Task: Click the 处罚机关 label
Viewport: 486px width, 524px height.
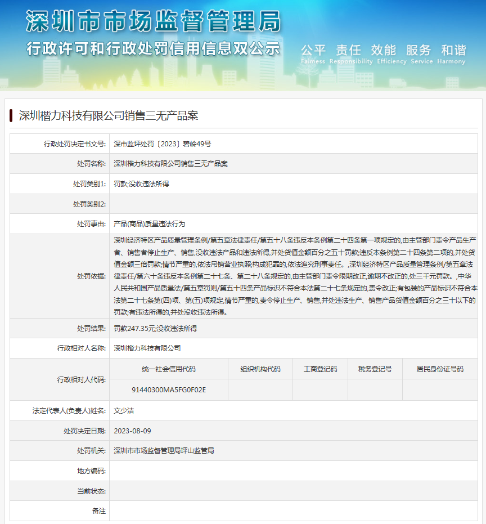Action: pos(91,451)
